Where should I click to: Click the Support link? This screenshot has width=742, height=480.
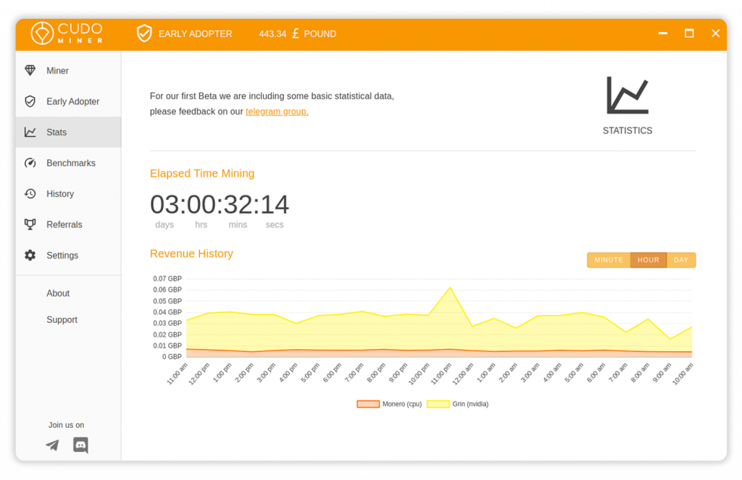coord(62,319)
